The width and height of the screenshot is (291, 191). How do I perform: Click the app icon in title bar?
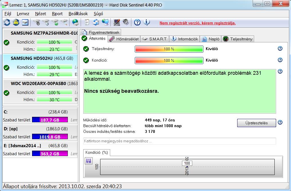point(5,5)
